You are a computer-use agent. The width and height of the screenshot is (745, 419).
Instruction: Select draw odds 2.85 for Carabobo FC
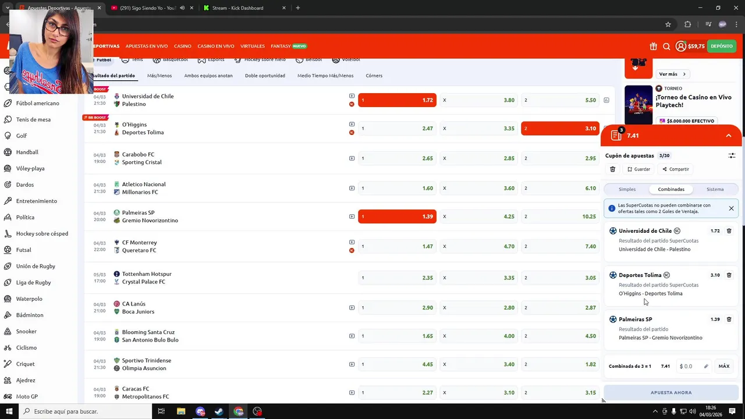478,158
